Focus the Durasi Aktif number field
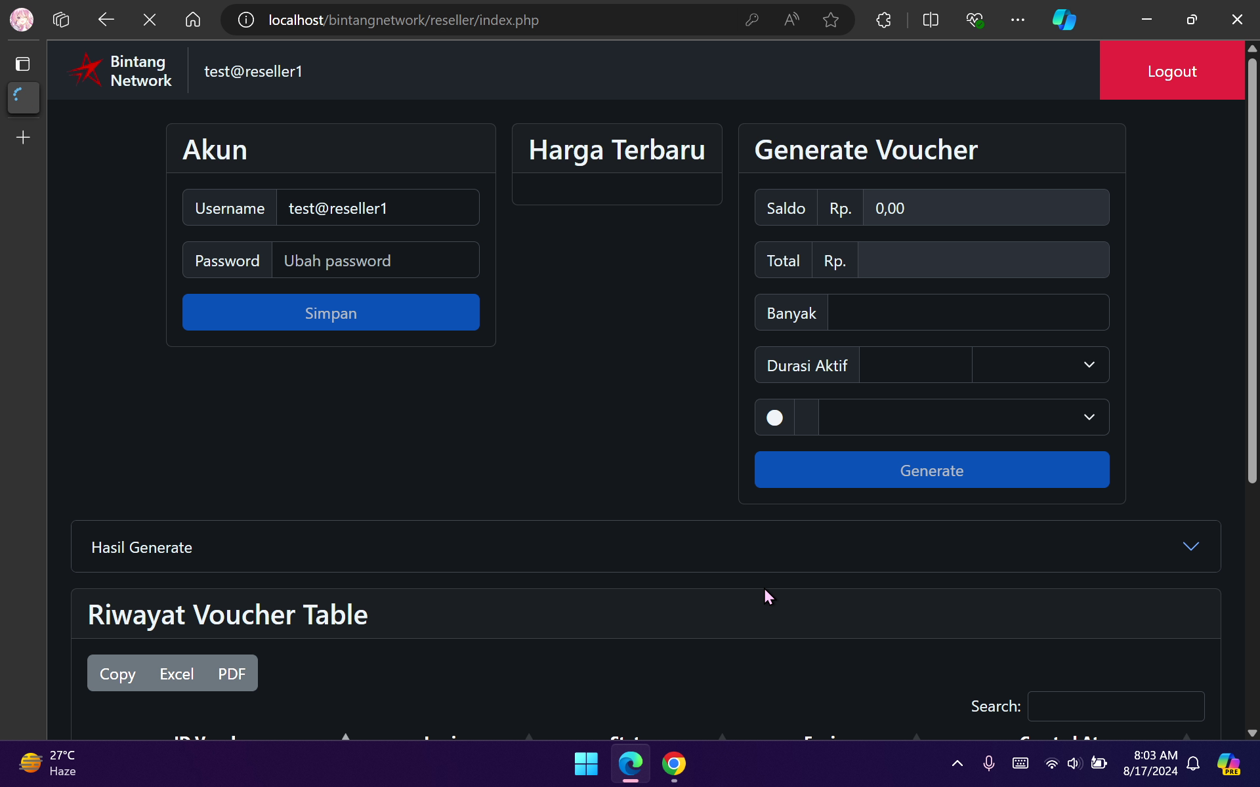The height and width of the screenshot is (787, 1260). coord(915,365)
